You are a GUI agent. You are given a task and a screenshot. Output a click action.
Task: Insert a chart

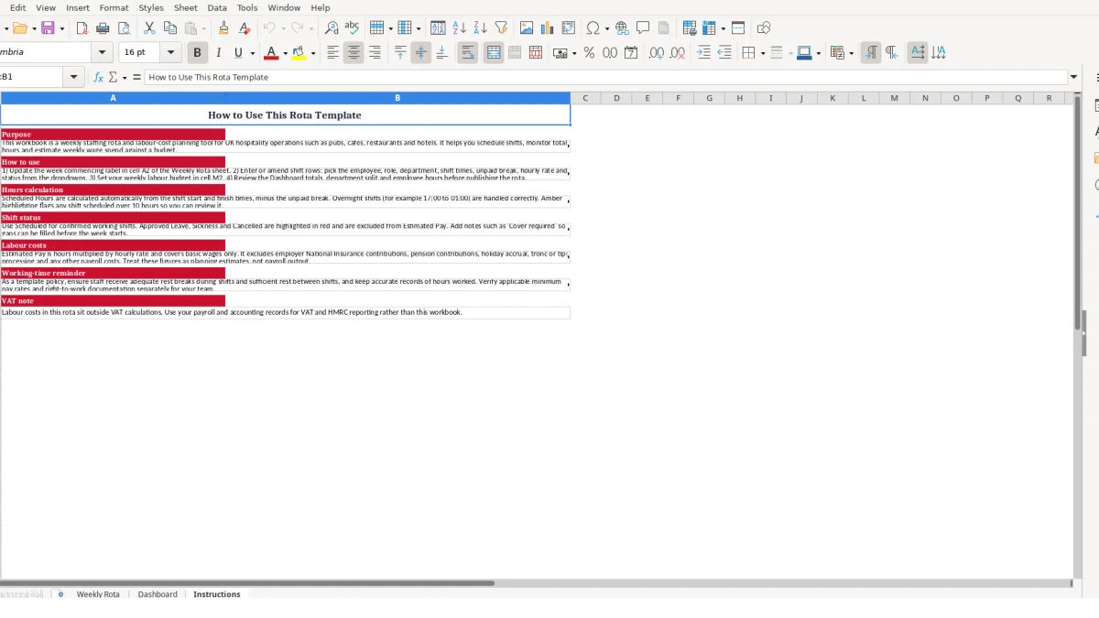[548, 28]
